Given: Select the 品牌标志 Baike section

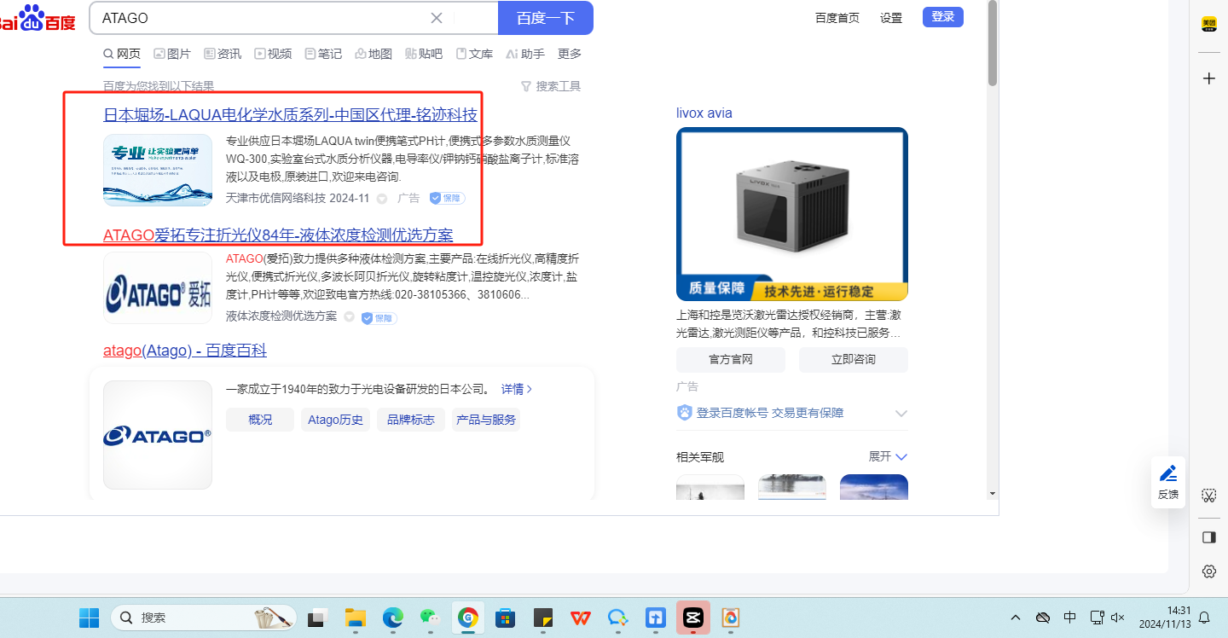Looking at the screenshot, I should pyautogui.click(x=411, y=420).
